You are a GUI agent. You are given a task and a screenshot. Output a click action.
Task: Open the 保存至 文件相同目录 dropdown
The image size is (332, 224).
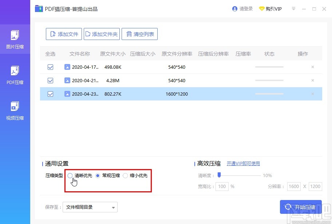coord(90,207)
